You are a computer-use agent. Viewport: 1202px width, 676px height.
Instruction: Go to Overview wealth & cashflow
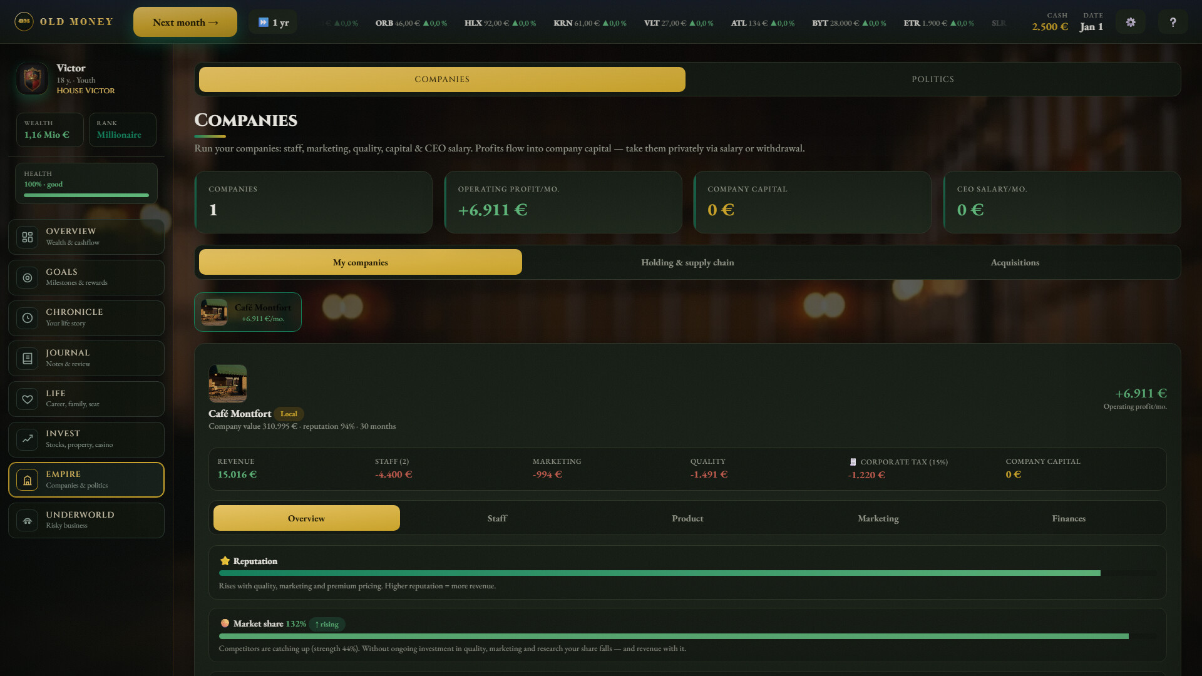point(86,237)
